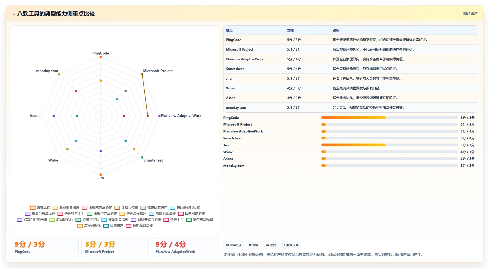Click the footer disclaimer starting 评分仅用于
This screenshot has width=489, height=268.
[x=324, y=254]
